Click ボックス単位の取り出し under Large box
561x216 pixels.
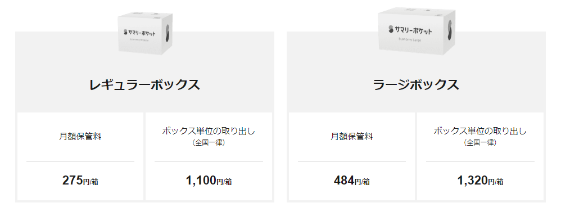pos(480,131)
